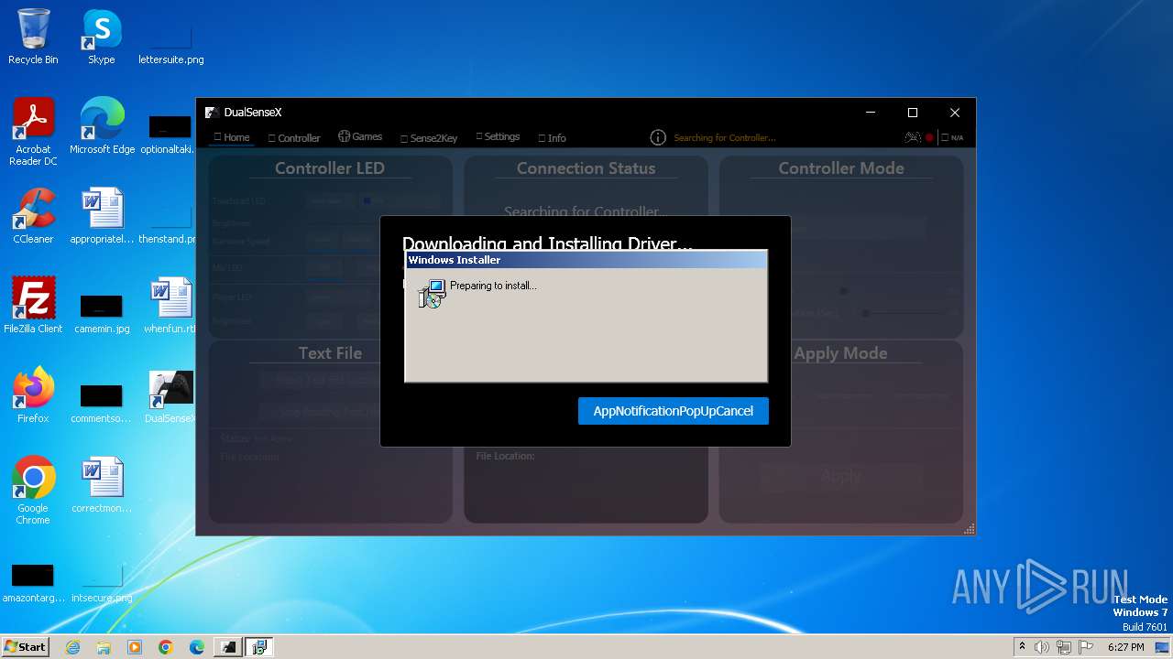The height and width of the screenshot is (659, 1173).
Task: Click the 'Preparing to install...' text
Action: click(x=493, y=286)
